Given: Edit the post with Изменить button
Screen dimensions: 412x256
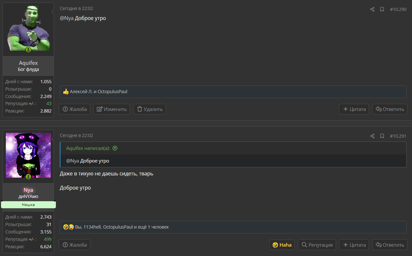Looking at the screenshot, I should point(111,109).
